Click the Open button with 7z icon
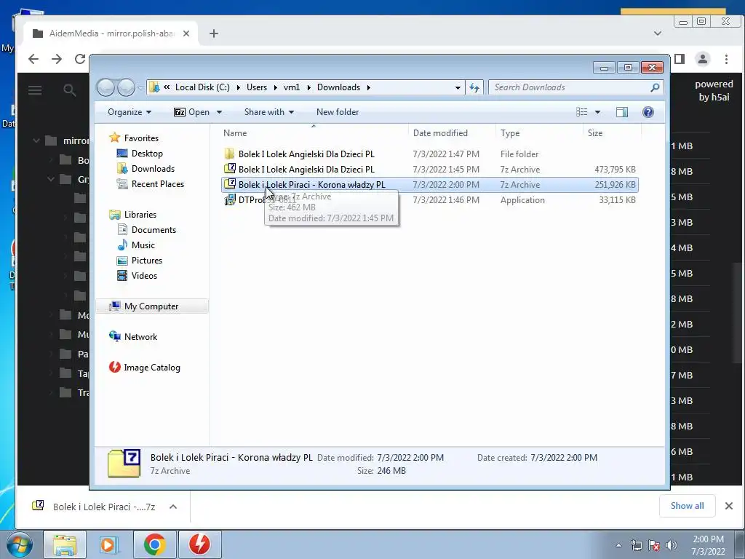This screenshot has width=745, height=559. coord(192,112)
